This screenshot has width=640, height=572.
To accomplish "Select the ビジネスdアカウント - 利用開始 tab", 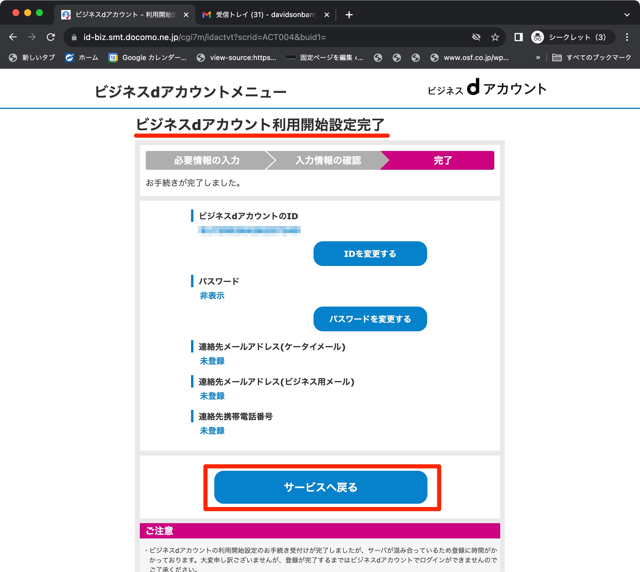I will coord(125,15).
